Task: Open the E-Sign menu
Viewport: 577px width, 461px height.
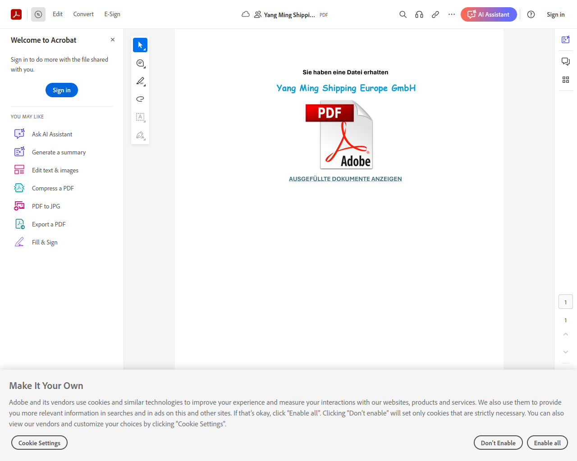Action: tap(112, 14)
